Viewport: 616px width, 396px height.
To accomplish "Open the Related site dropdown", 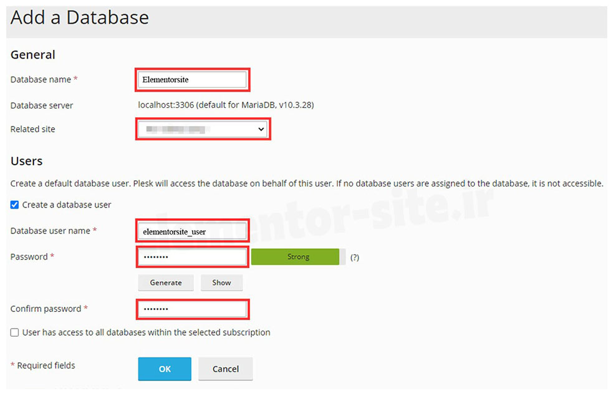I will tap(202, 129).
